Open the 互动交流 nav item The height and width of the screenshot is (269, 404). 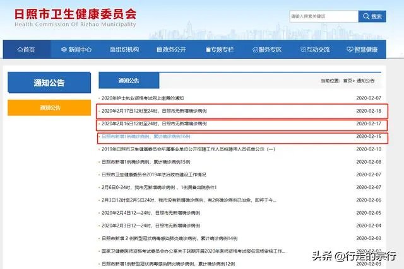(315, 50)
